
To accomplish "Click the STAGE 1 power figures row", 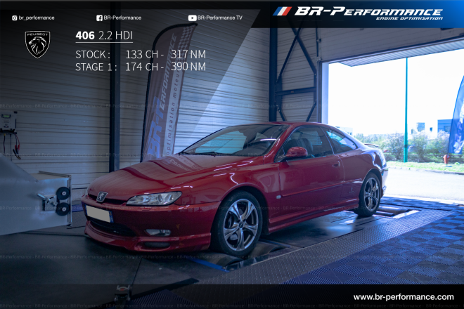I will [140, 67].
